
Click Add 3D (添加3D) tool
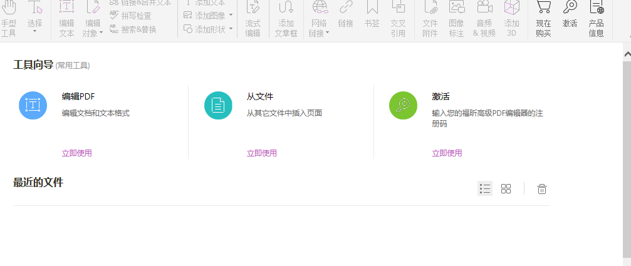511,19
